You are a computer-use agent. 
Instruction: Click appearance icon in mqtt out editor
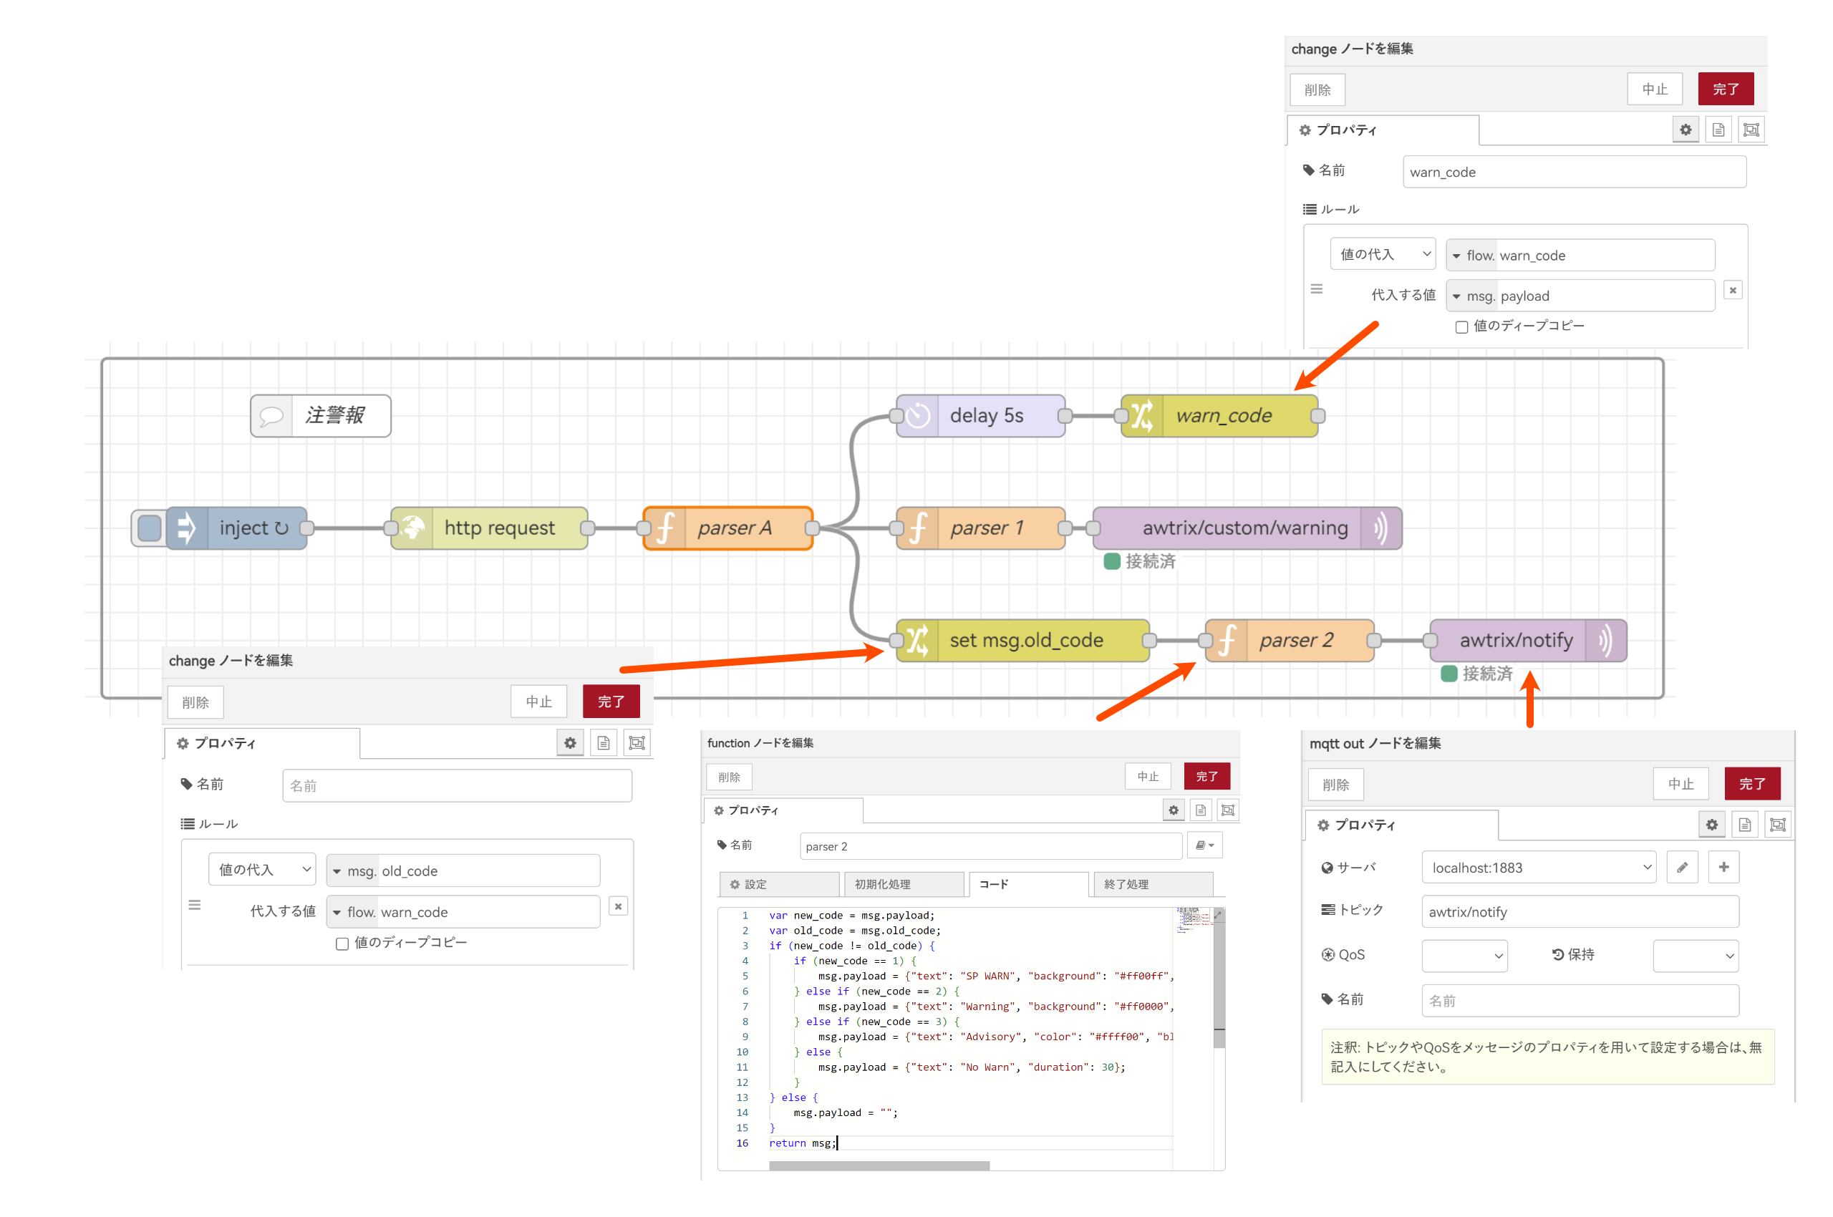click(x=1777, y=824)
